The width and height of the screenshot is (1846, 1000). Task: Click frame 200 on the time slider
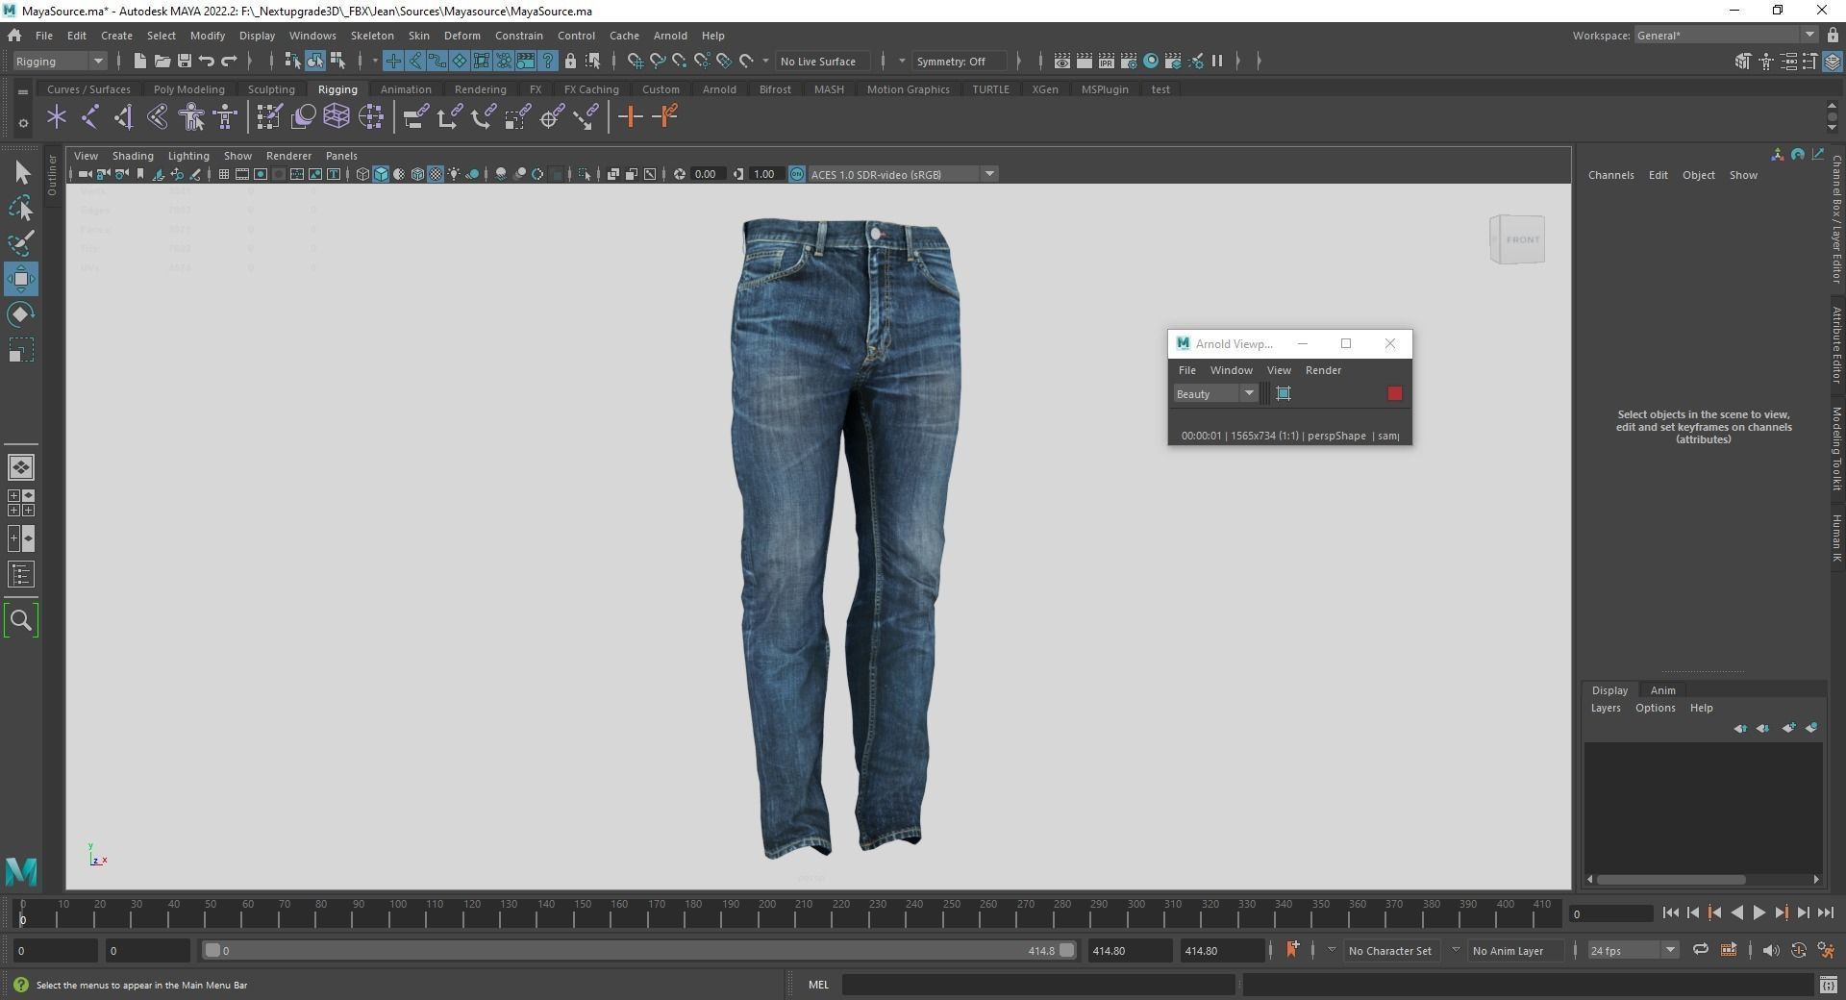pos(767,914)
